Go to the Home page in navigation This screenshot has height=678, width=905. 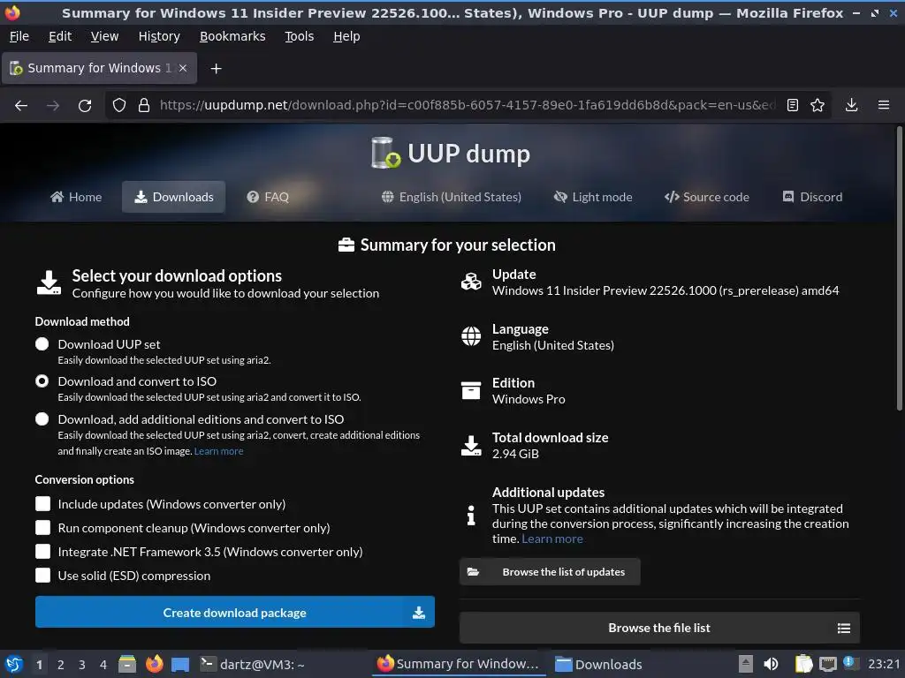pos(76,197)
